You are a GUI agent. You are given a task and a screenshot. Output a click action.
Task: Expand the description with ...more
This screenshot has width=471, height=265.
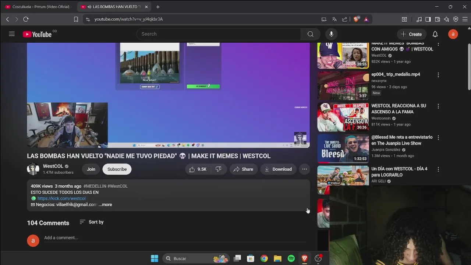pyautogui.click(x=105, y=205)
